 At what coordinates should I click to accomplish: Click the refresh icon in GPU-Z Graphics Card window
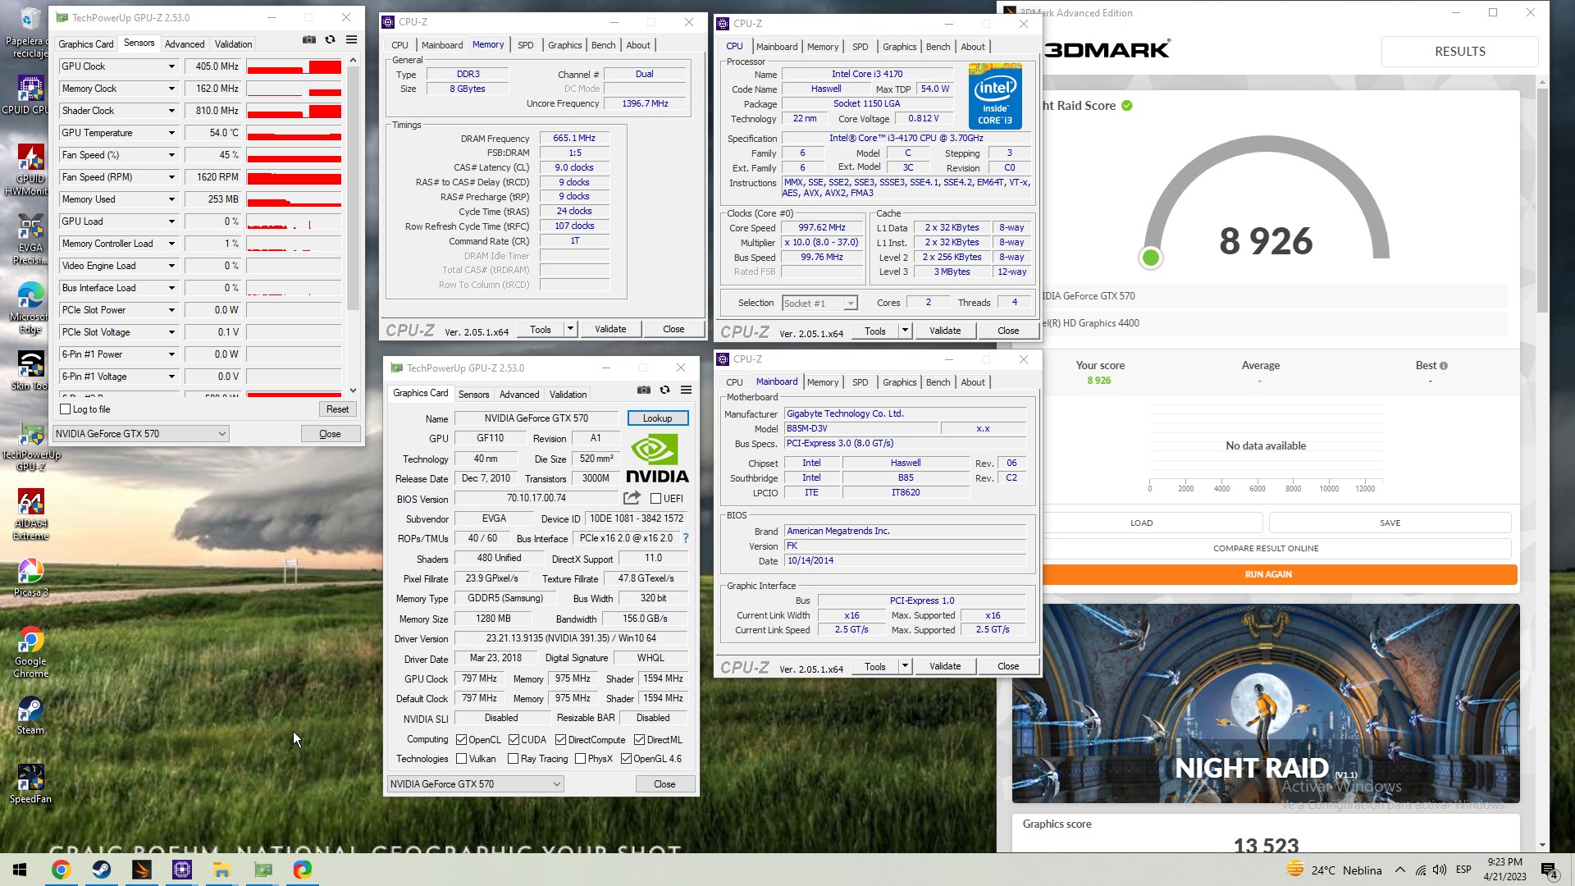(665, 390)
